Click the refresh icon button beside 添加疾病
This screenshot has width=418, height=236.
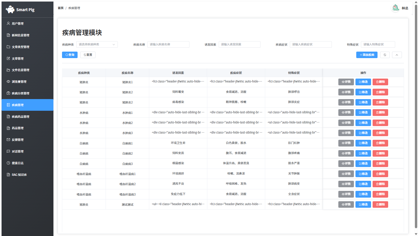(x=385, y=55)
